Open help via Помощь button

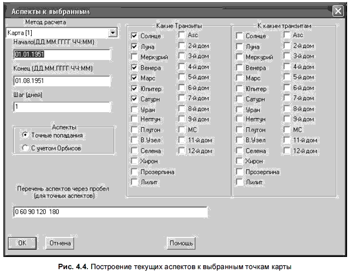pos(181,243)
